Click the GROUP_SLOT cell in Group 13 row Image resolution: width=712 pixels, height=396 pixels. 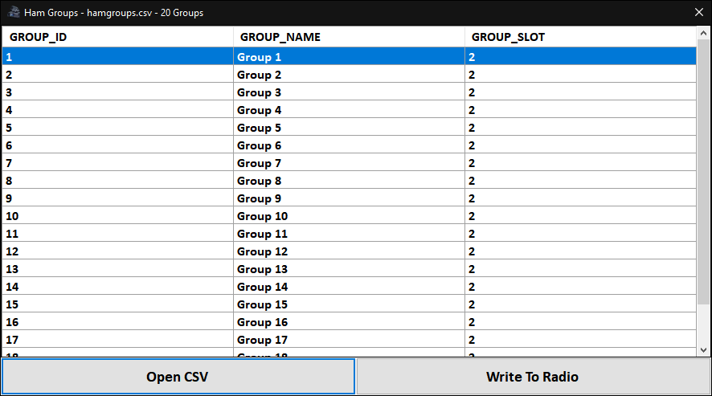[x=581, y=269]
